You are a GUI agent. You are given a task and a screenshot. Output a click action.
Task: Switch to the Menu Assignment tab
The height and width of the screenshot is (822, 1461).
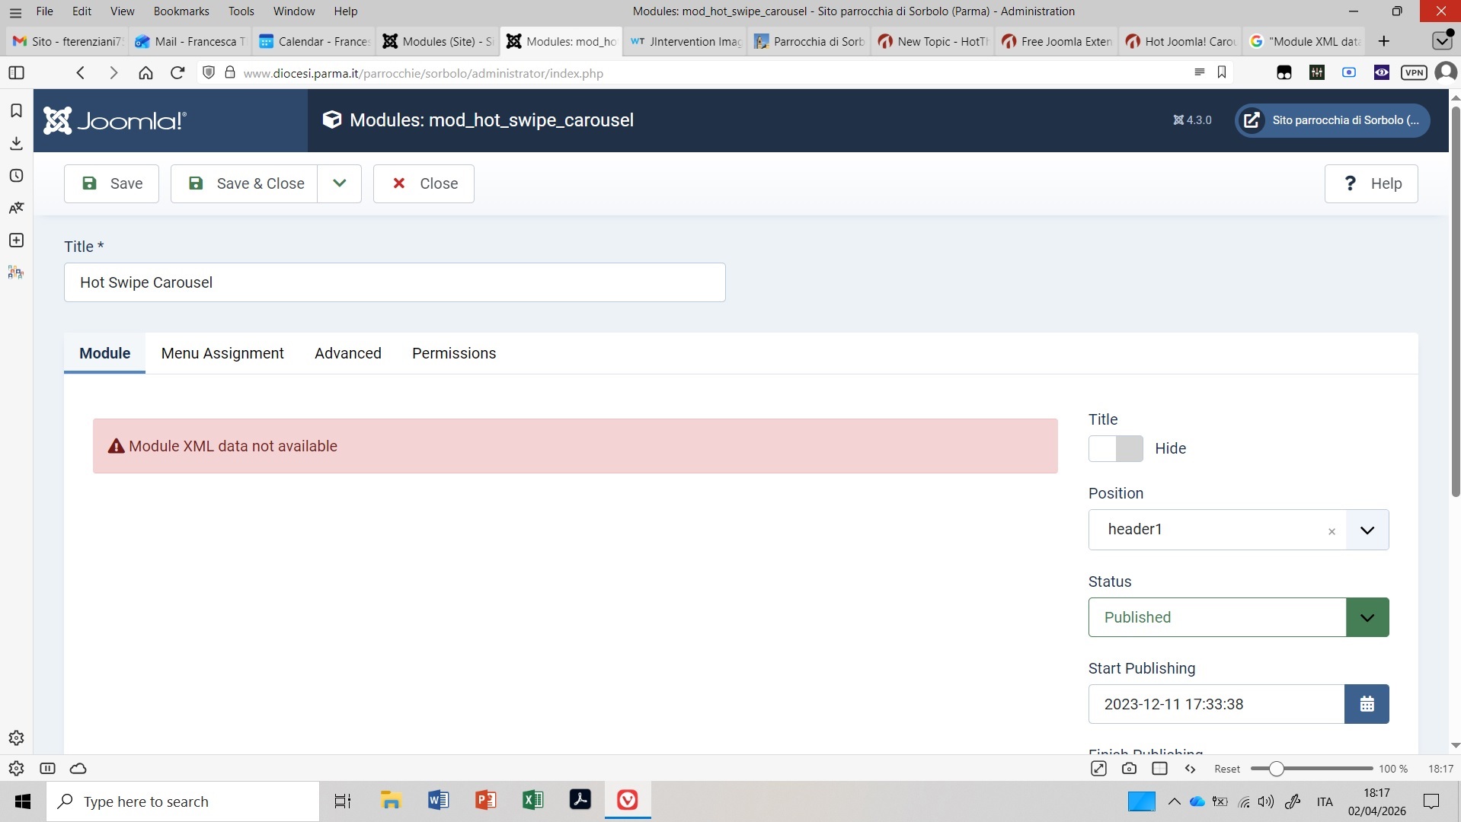(222, 353)
